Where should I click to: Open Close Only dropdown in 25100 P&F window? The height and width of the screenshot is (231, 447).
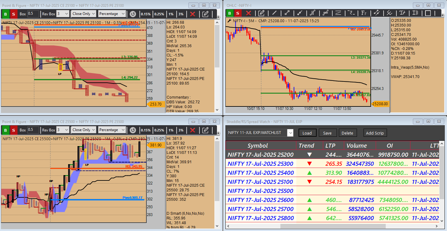[83, 14]
